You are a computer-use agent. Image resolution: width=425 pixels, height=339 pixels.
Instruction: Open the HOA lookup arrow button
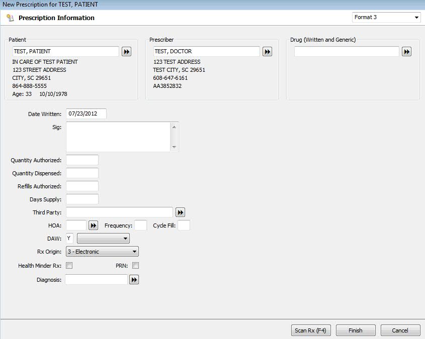point(94,225)
